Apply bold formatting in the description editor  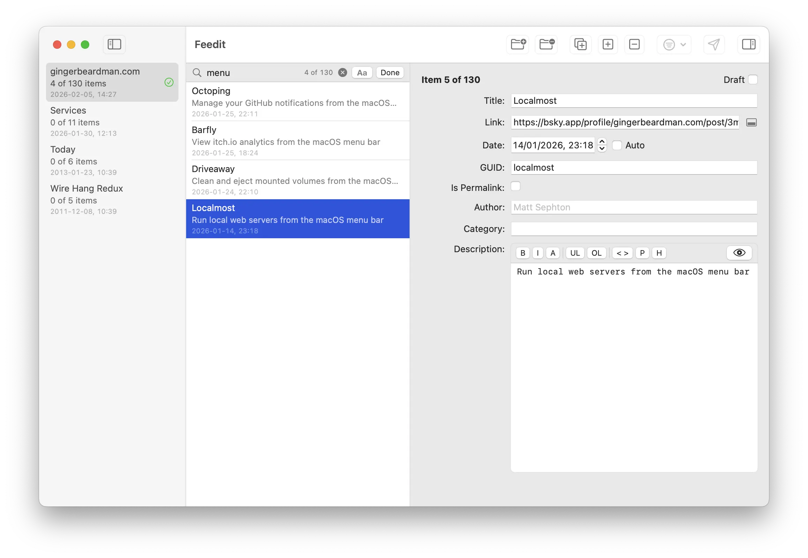[523, 253]
